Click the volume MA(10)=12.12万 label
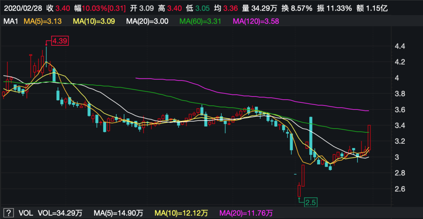This screenshot has height=219, width=423. (x=181, y=213)
